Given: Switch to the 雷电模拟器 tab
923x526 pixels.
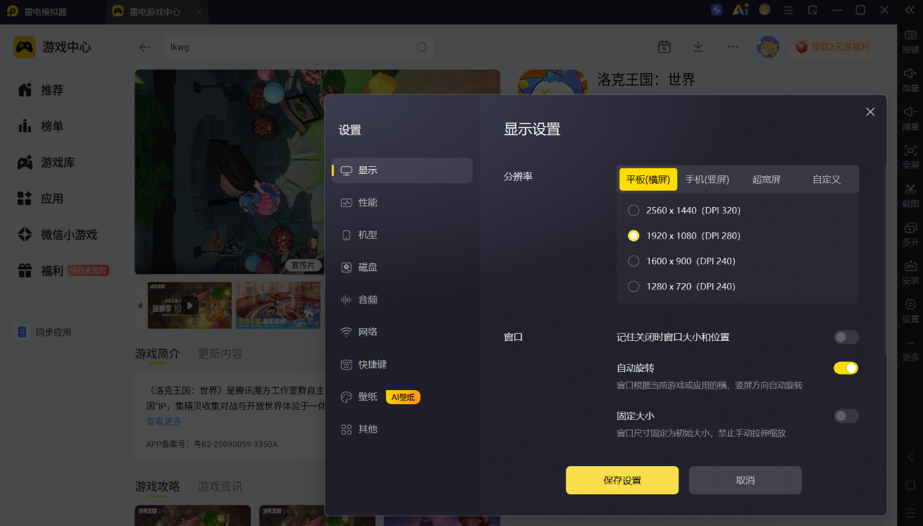Looking at the screenshot, I should 47,12.
